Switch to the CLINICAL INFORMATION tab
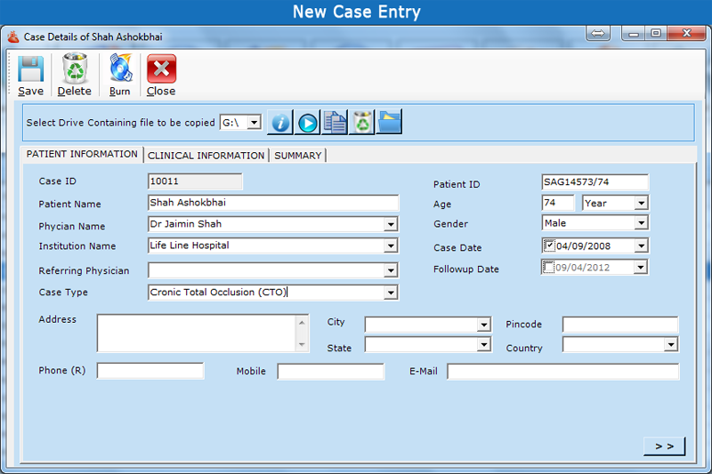 pos(206,156)
